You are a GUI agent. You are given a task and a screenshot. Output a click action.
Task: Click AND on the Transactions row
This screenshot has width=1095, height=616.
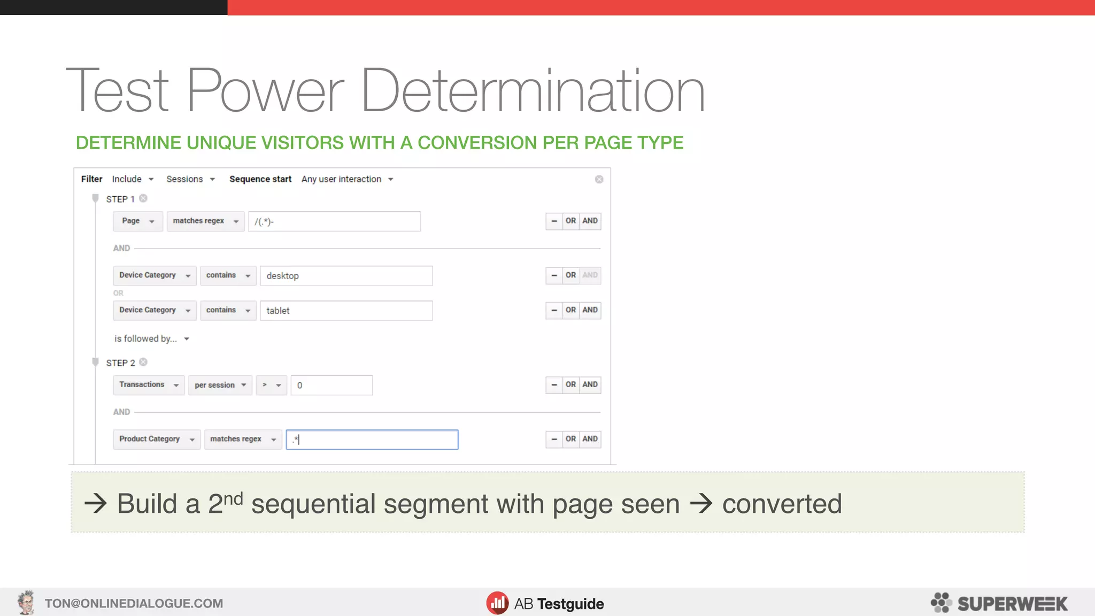coord(590,385)
